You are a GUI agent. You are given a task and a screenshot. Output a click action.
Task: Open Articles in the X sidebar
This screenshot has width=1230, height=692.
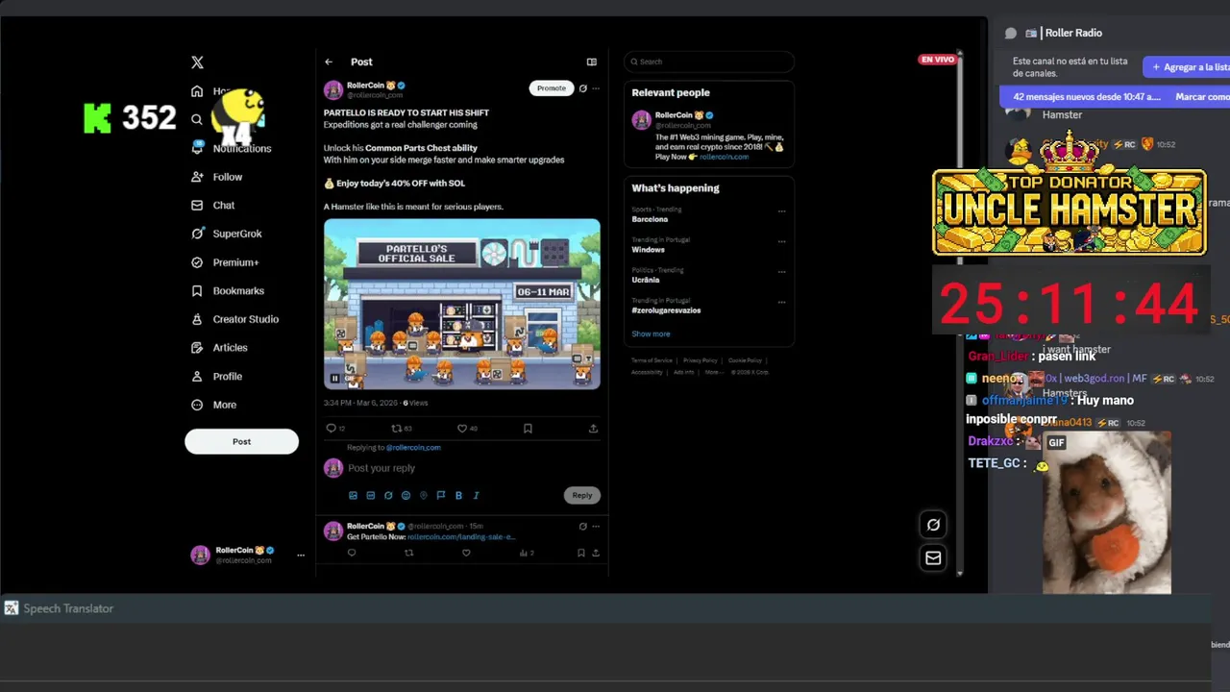click(219, 348)
